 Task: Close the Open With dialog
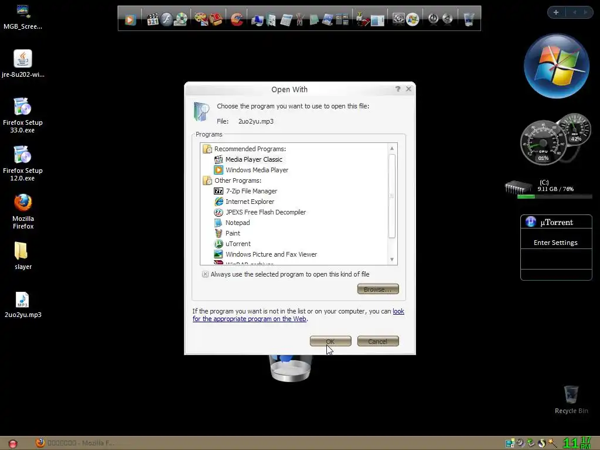pos(408,89)
